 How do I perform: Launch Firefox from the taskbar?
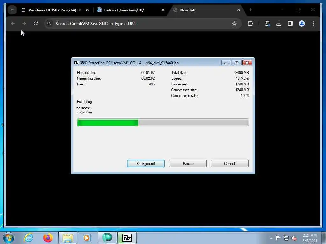pos(48,238)
